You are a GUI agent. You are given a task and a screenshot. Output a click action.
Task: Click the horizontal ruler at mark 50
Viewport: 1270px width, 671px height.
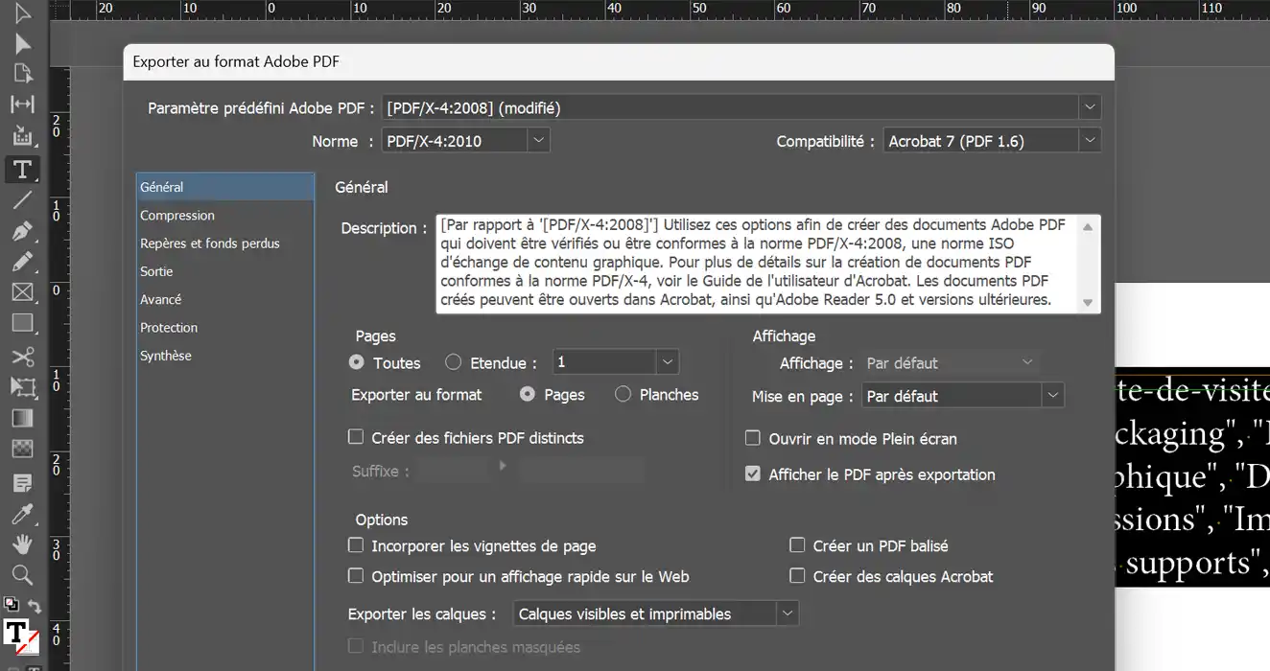coord(699,10)
